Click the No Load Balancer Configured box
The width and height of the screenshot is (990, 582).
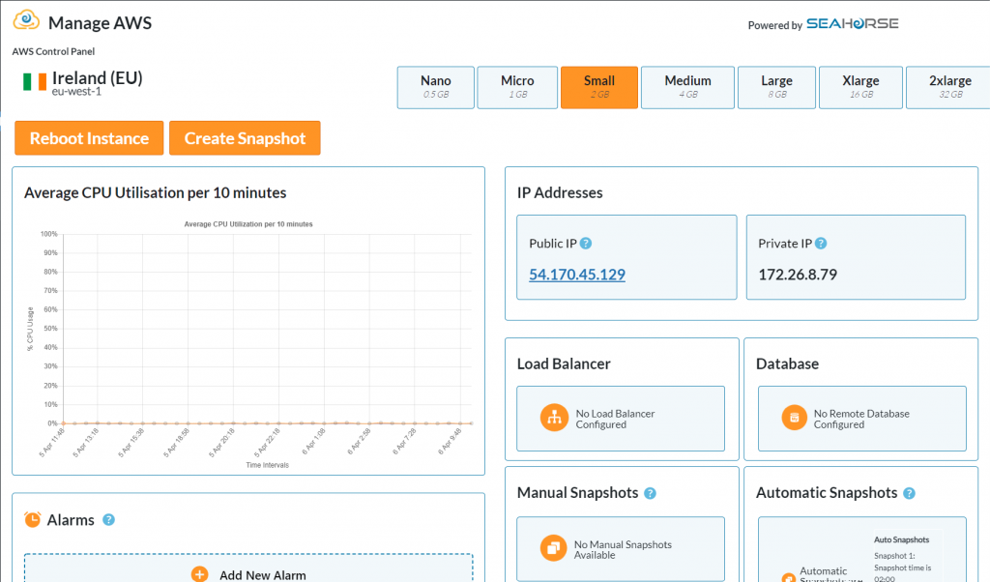(621, 419)
